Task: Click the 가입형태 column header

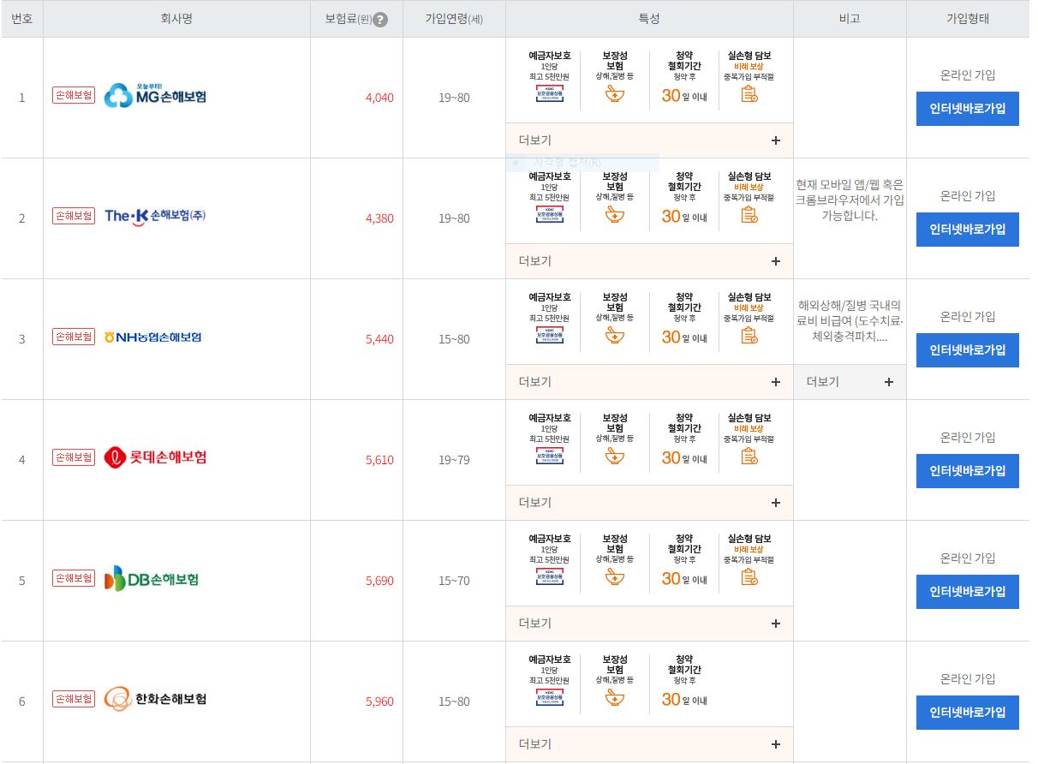Action: (968, 19)
